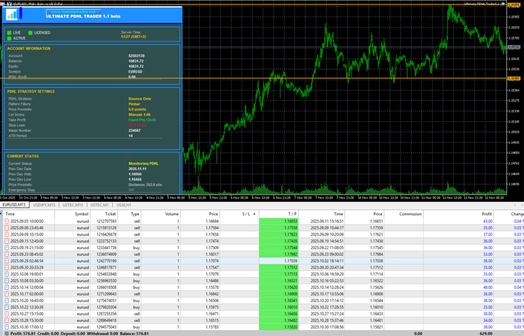Switch to the EURUSD,M15 chart tab
The width and height of the screenshot is (524, 336).
pos(14,205)
